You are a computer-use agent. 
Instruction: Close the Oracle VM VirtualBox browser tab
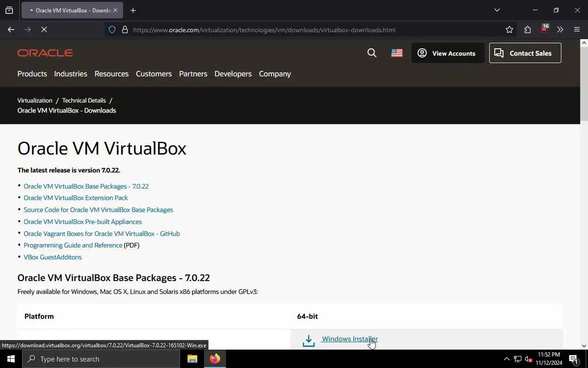(x=115, y=10)
